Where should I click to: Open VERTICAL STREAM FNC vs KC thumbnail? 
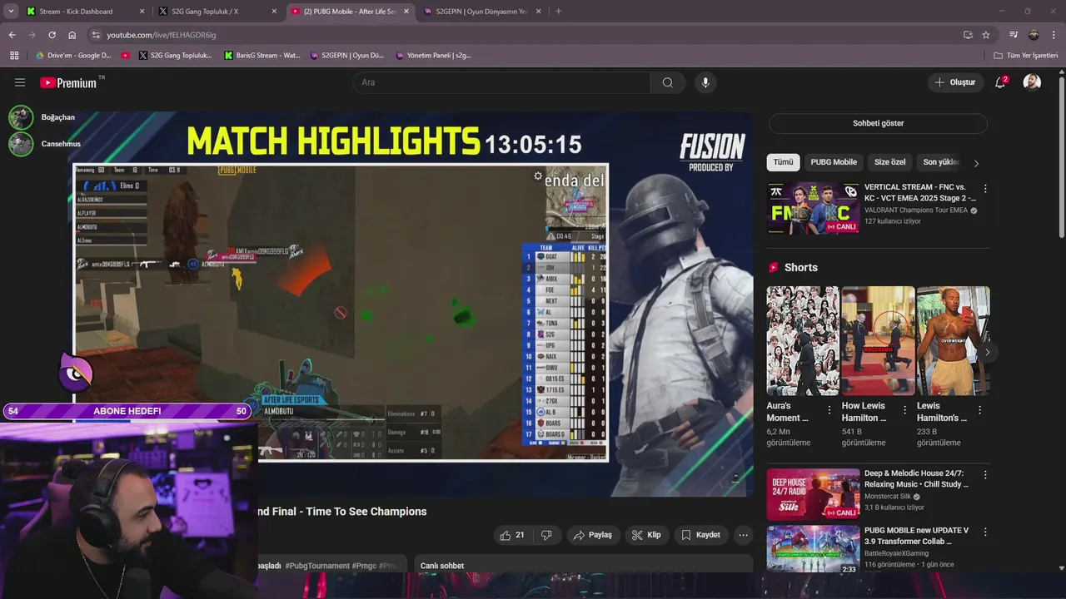pos(813,208)
